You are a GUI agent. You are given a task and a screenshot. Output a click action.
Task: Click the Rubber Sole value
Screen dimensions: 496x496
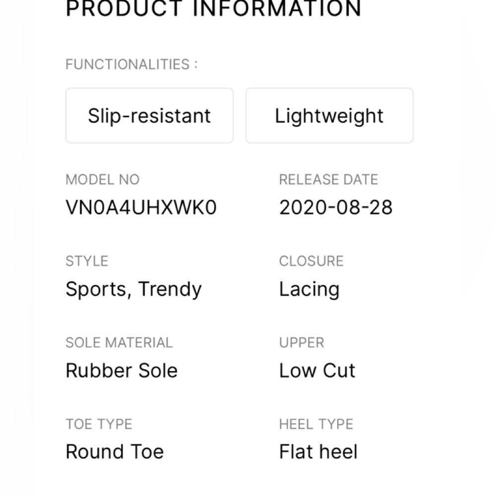click(122, 371)
